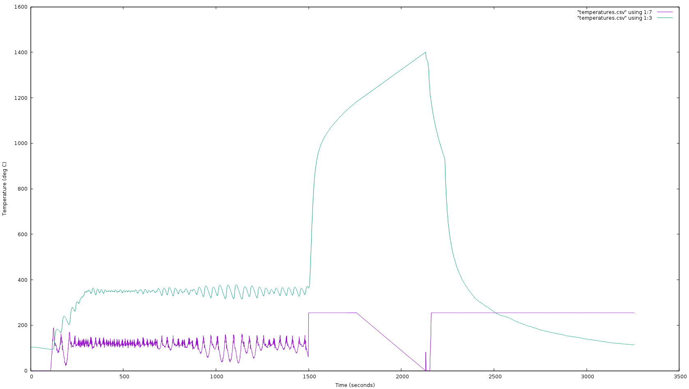Screen dimensions: 689x389
Task: Click the 600 y-axis tick label
Action: (x=23, y=235)
